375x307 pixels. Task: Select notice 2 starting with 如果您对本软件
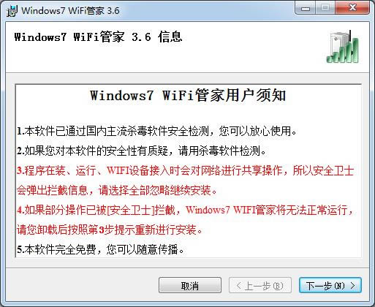coord(142,151)
